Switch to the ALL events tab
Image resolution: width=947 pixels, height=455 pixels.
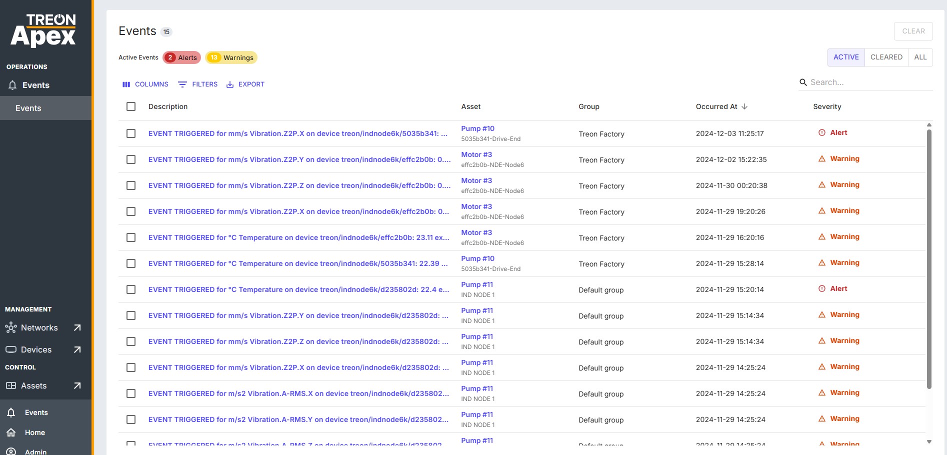(x=920, y=57)
